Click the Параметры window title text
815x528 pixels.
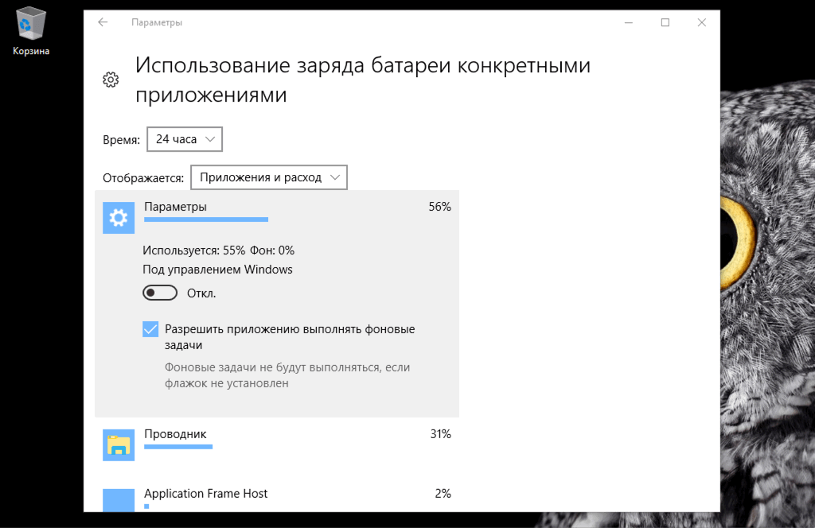[x=157, y=22]
